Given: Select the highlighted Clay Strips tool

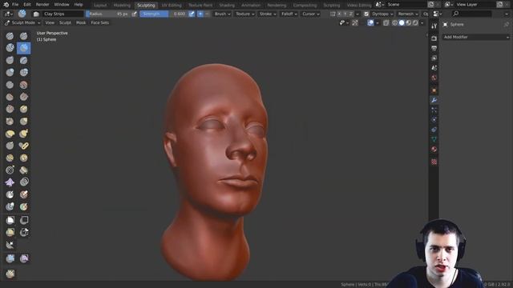Looking at the screenshot, I should pyautogui.click(x=23, y=48).
